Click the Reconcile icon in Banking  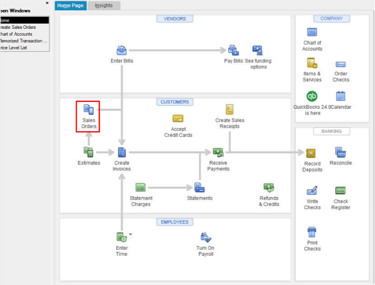pos(340,152)
